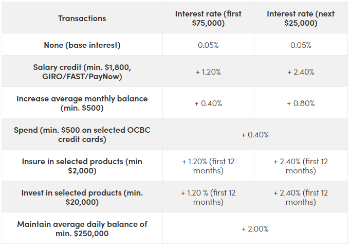
Task: Click the Spend on OCBC credit cards label
Action: [x=82, y=134]
